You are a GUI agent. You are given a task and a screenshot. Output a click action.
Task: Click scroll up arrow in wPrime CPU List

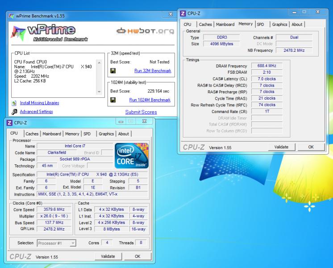click(x=99, y=63)
